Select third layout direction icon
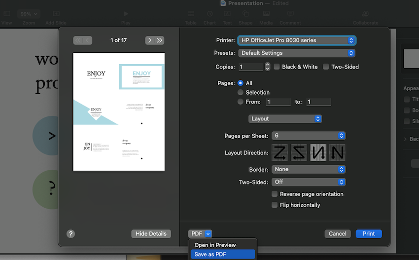The height and width of the screenshot is (260, 419). coord(318,153)
